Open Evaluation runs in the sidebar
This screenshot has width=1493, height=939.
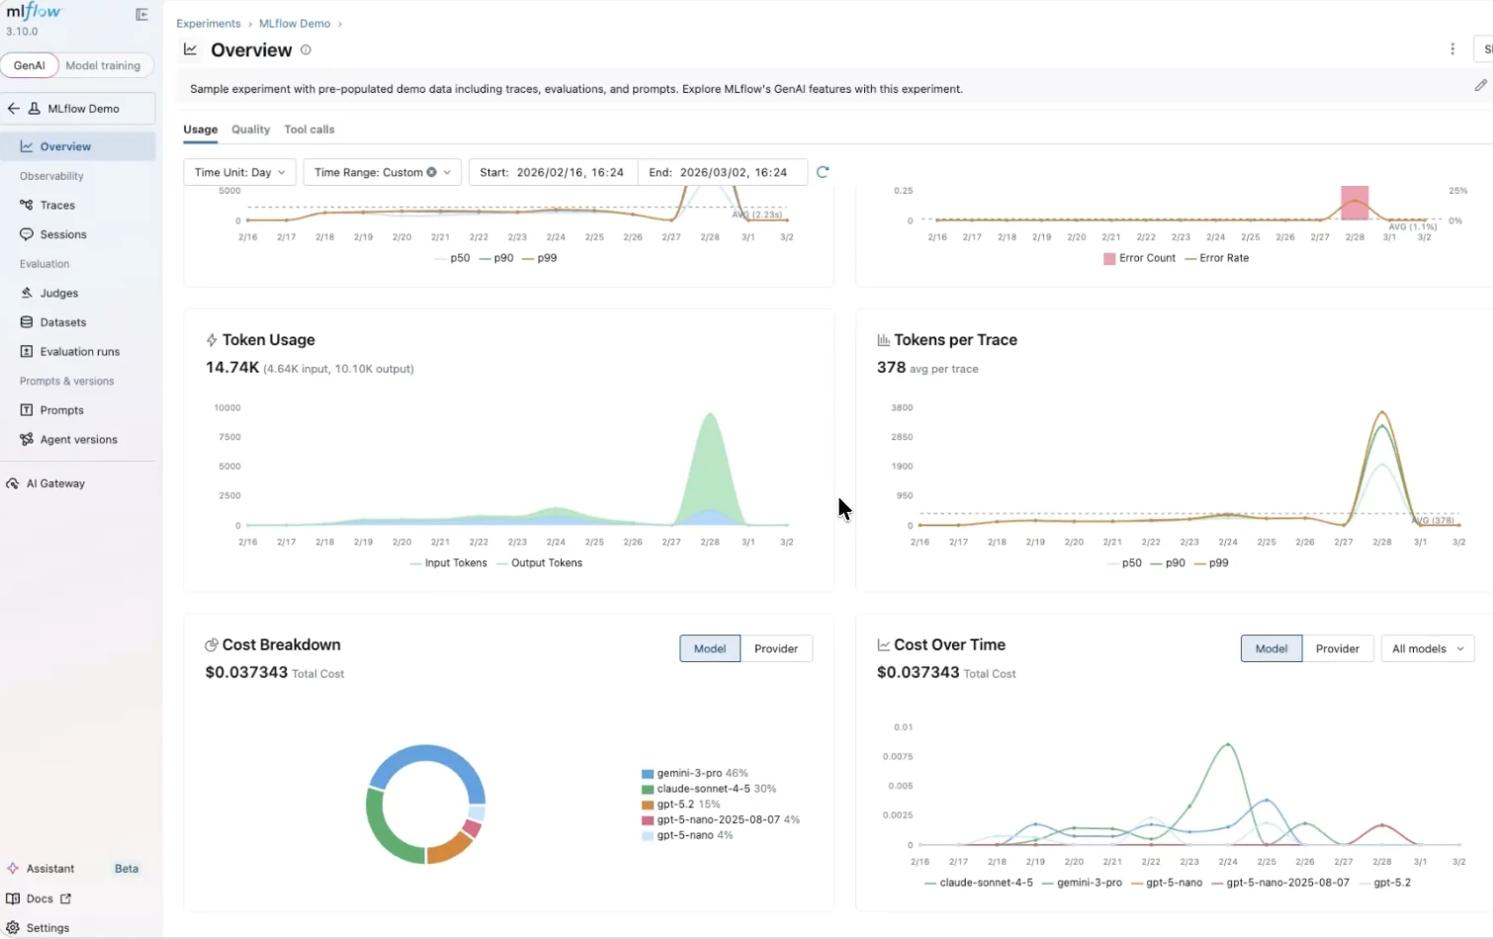click(78, 352)
